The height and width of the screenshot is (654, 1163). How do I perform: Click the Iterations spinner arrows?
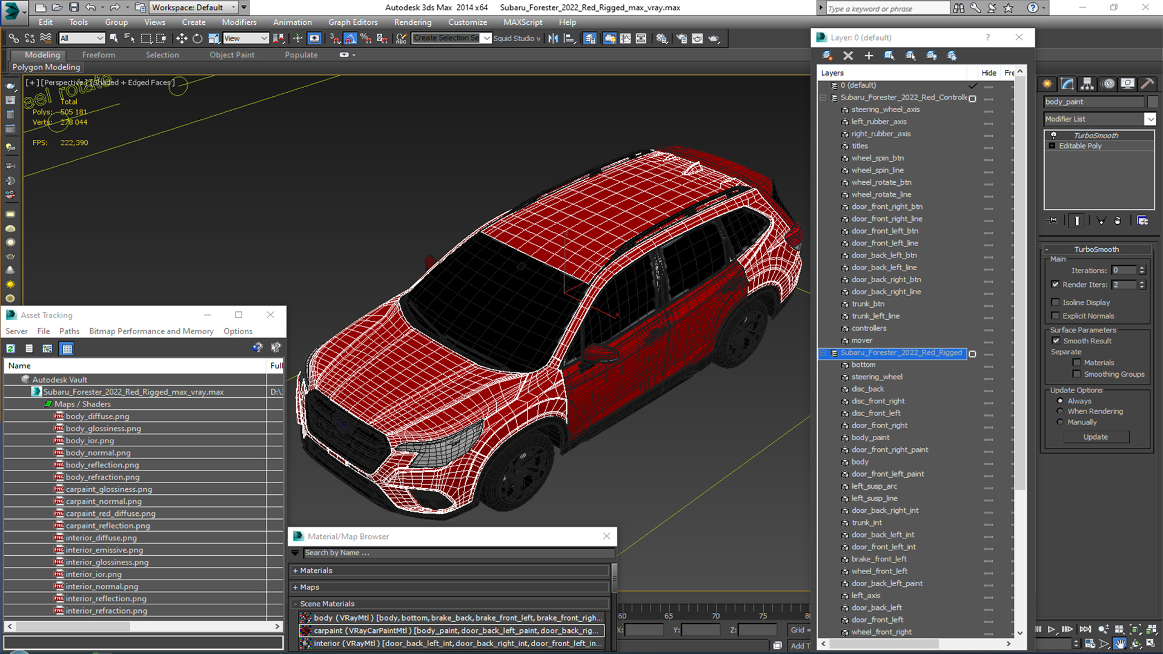[1142, 271]
